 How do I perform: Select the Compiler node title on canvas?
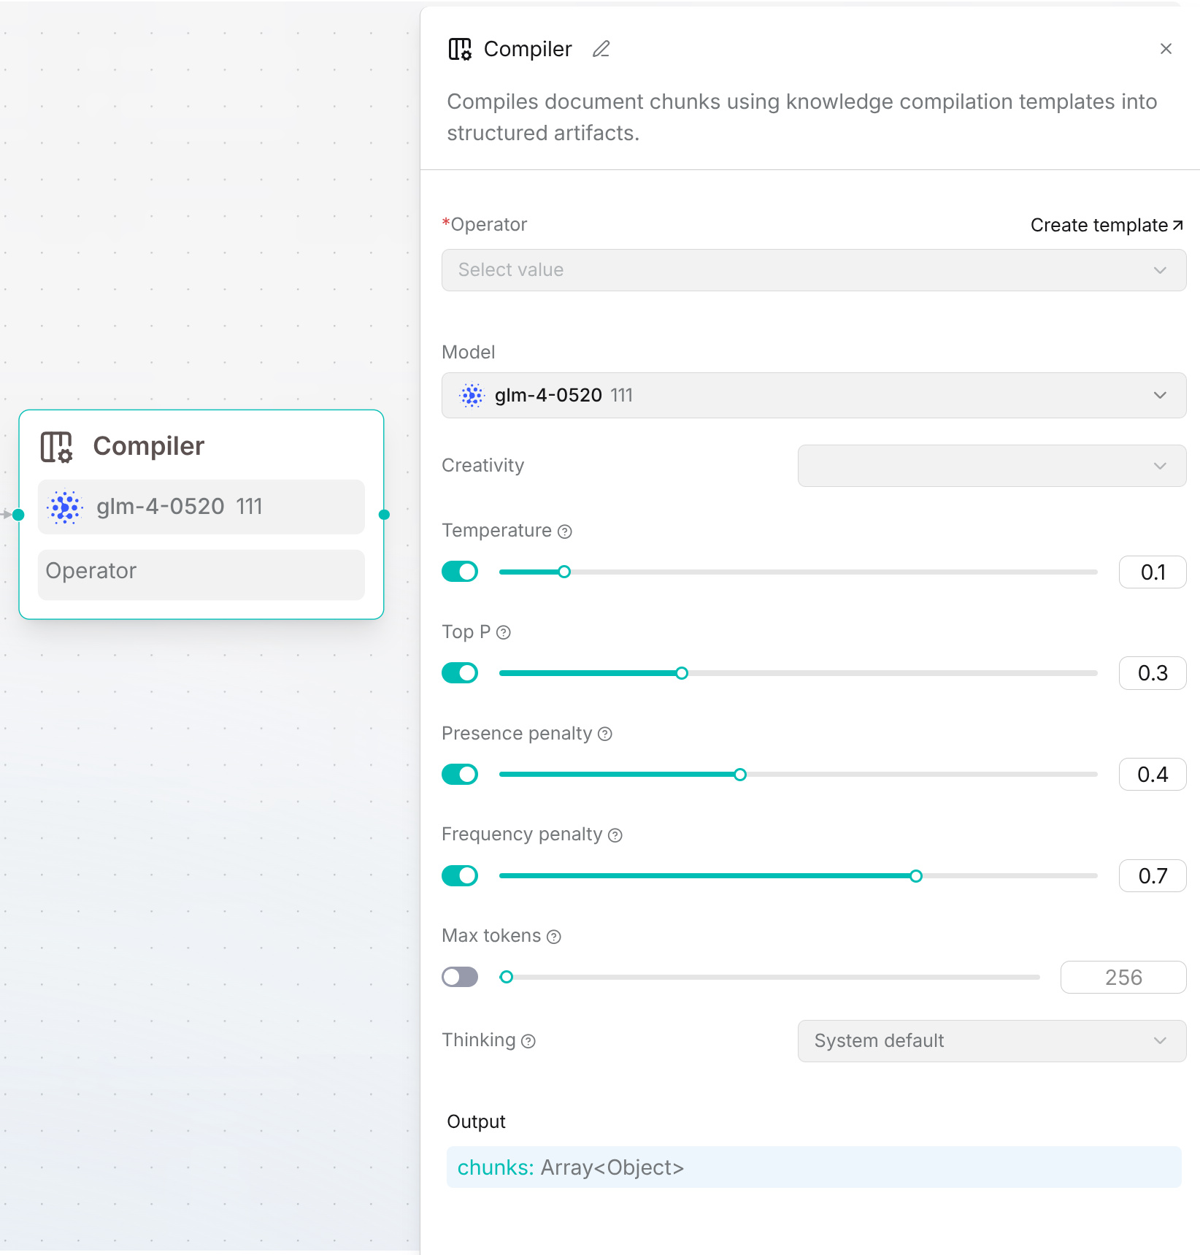point(149,446)
